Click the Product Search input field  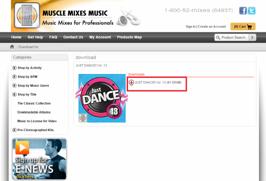[234, 38]
